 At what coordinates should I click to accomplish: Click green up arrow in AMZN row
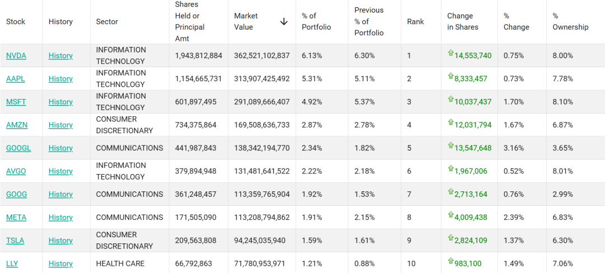pos(450,123)
